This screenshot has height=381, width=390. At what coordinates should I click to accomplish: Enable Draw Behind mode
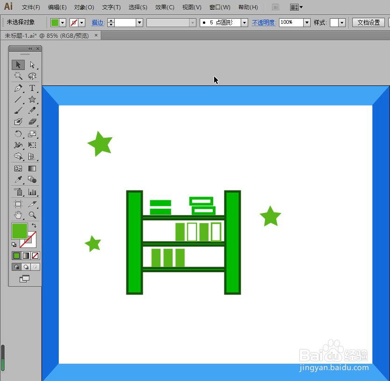tap(26, 267)
